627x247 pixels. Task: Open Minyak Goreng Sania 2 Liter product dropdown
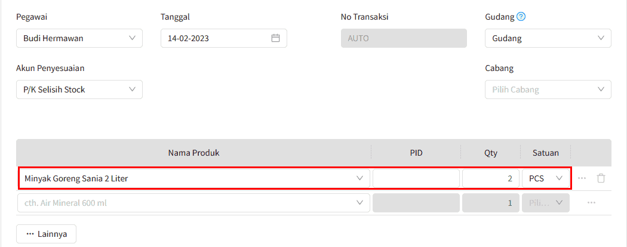(x=194, y=178)
